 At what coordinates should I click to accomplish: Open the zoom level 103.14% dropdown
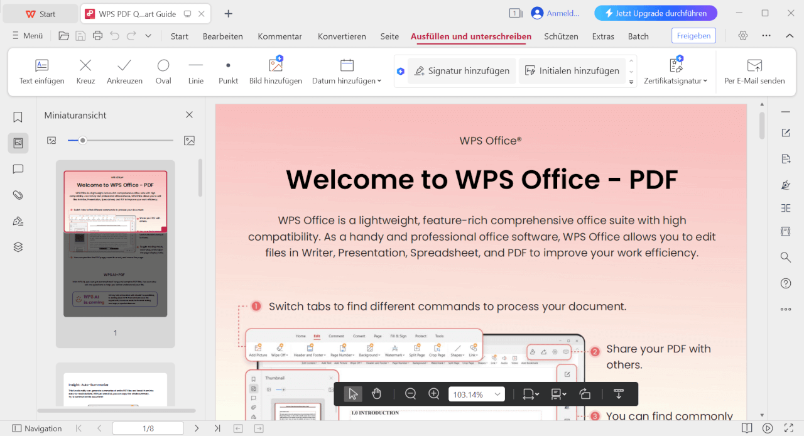click(498, 395)
